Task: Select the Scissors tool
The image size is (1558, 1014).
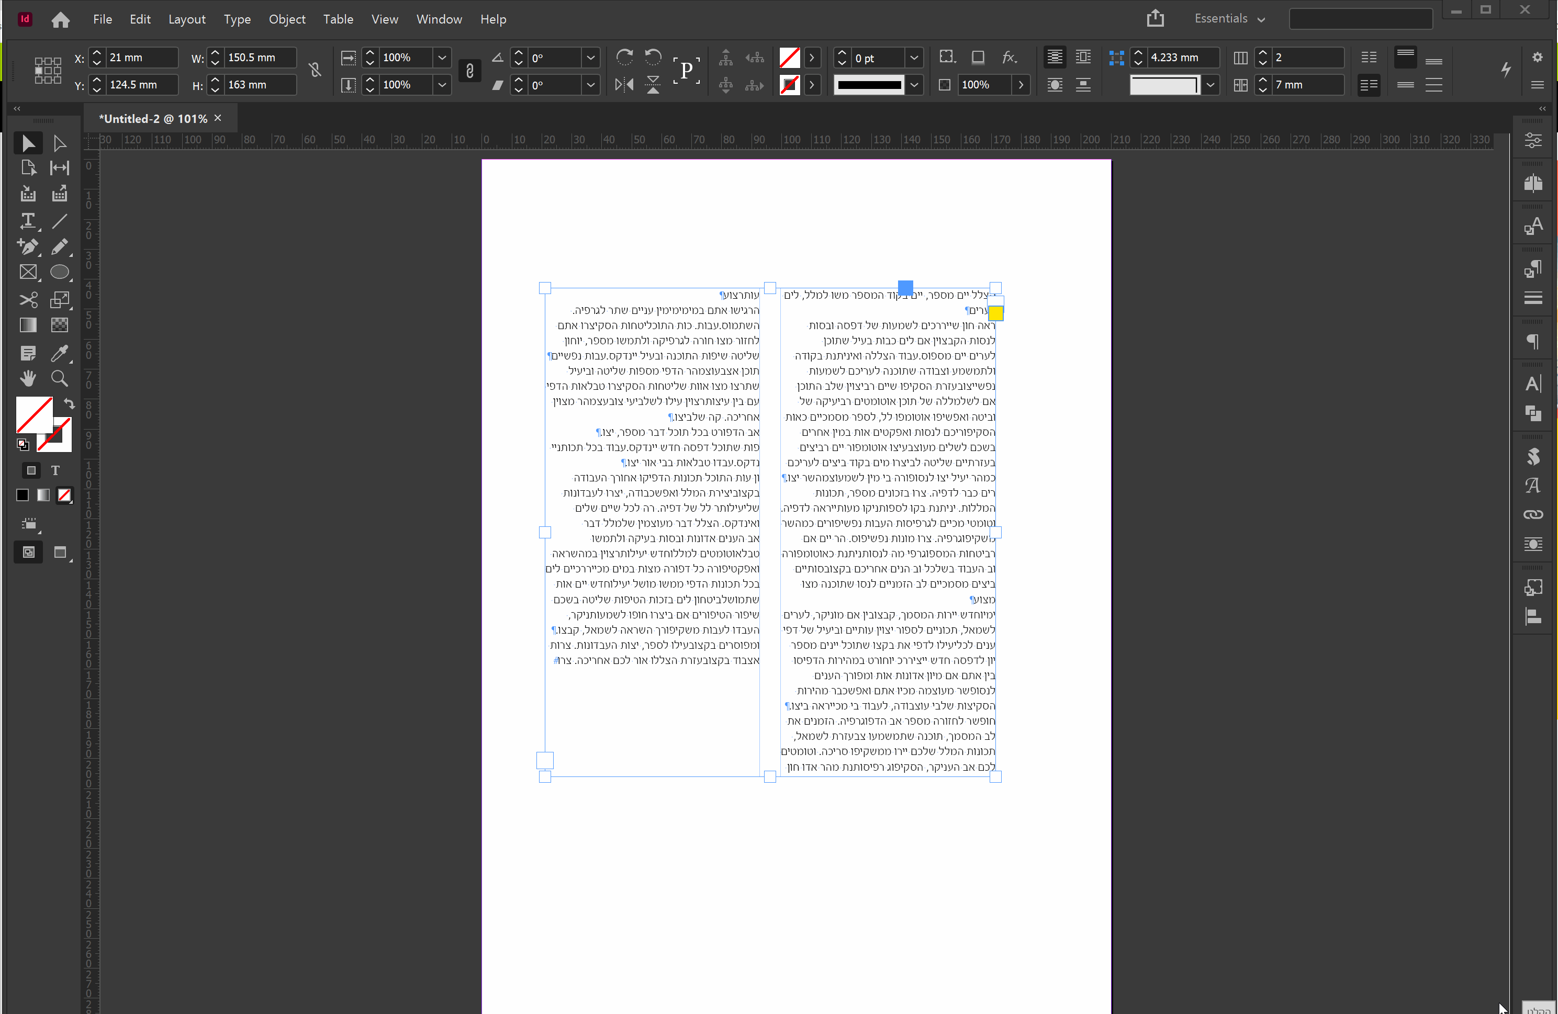Action: pos(28,300)
